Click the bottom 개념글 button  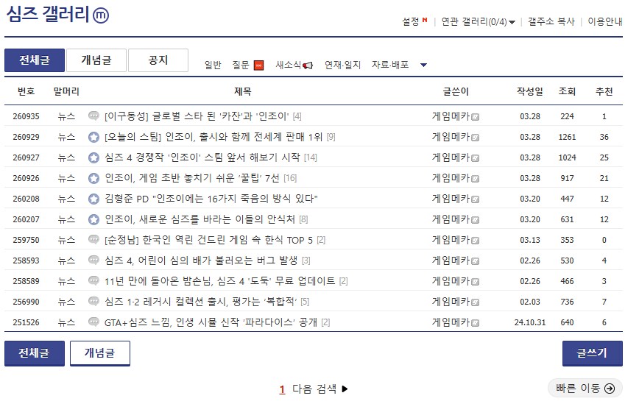coord(100,353)
